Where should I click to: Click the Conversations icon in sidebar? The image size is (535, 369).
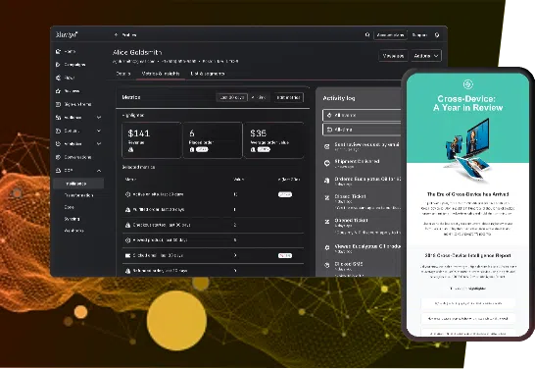(58, 157)
